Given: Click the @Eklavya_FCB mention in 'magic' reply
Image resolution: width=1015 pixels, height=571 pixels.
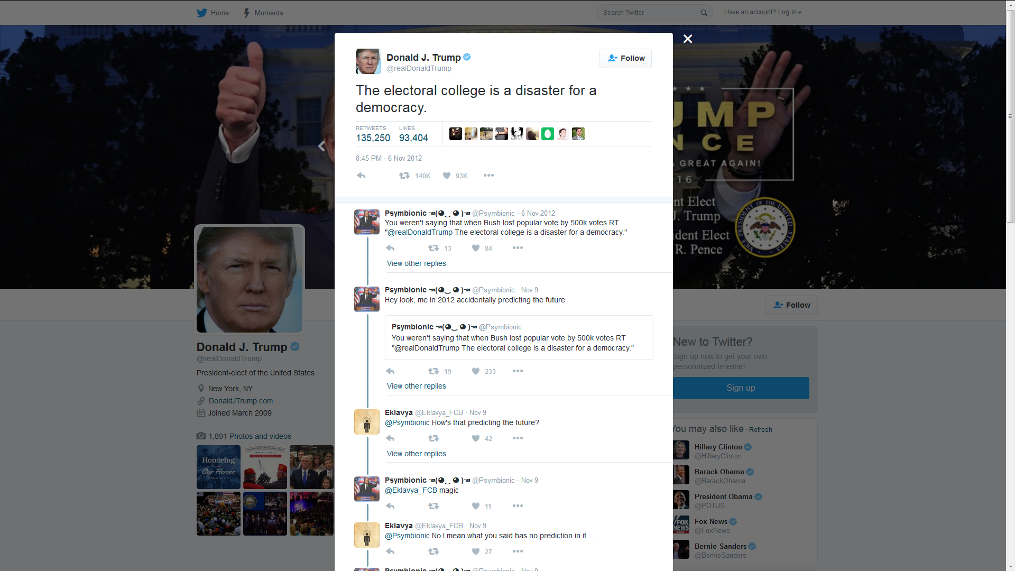Looking at the screenshot, I should [411, 490].
